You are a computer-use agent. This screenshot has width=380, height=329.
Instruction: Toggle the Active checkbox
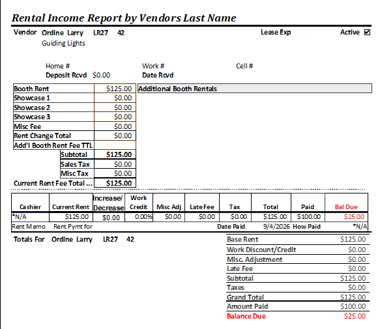click(367, 32)
